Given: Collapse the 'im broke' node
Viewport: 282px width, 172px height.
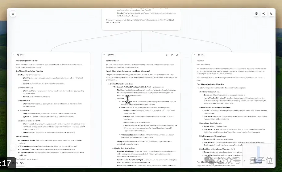Looking at the screenshot, I should point(195,55).
